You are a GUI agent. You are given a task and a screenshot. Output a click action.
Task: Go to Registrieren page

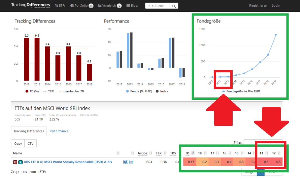coord(258,6)
